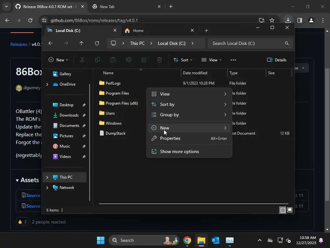The height and width of the screenshot is (248, 330).
Task: Click the Copy icon in Explorer toolbar
Action: 97,60
